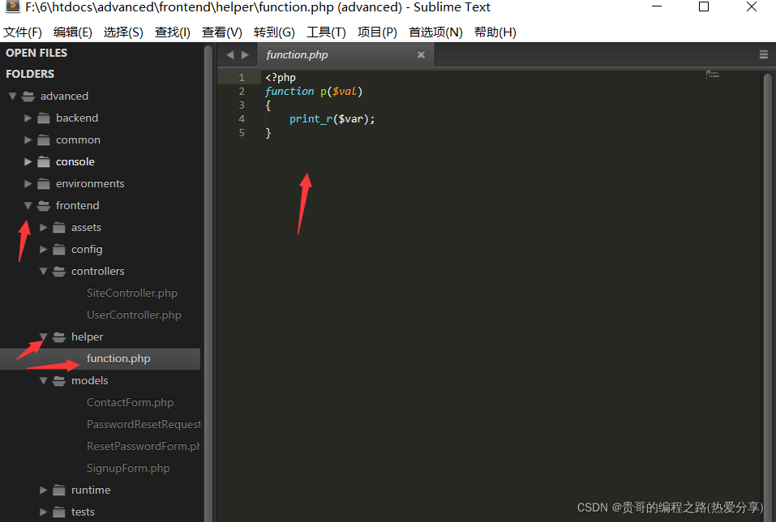Expand the console folder
The width and height of the screenshot is (776, 522).
tap(28, 162)
